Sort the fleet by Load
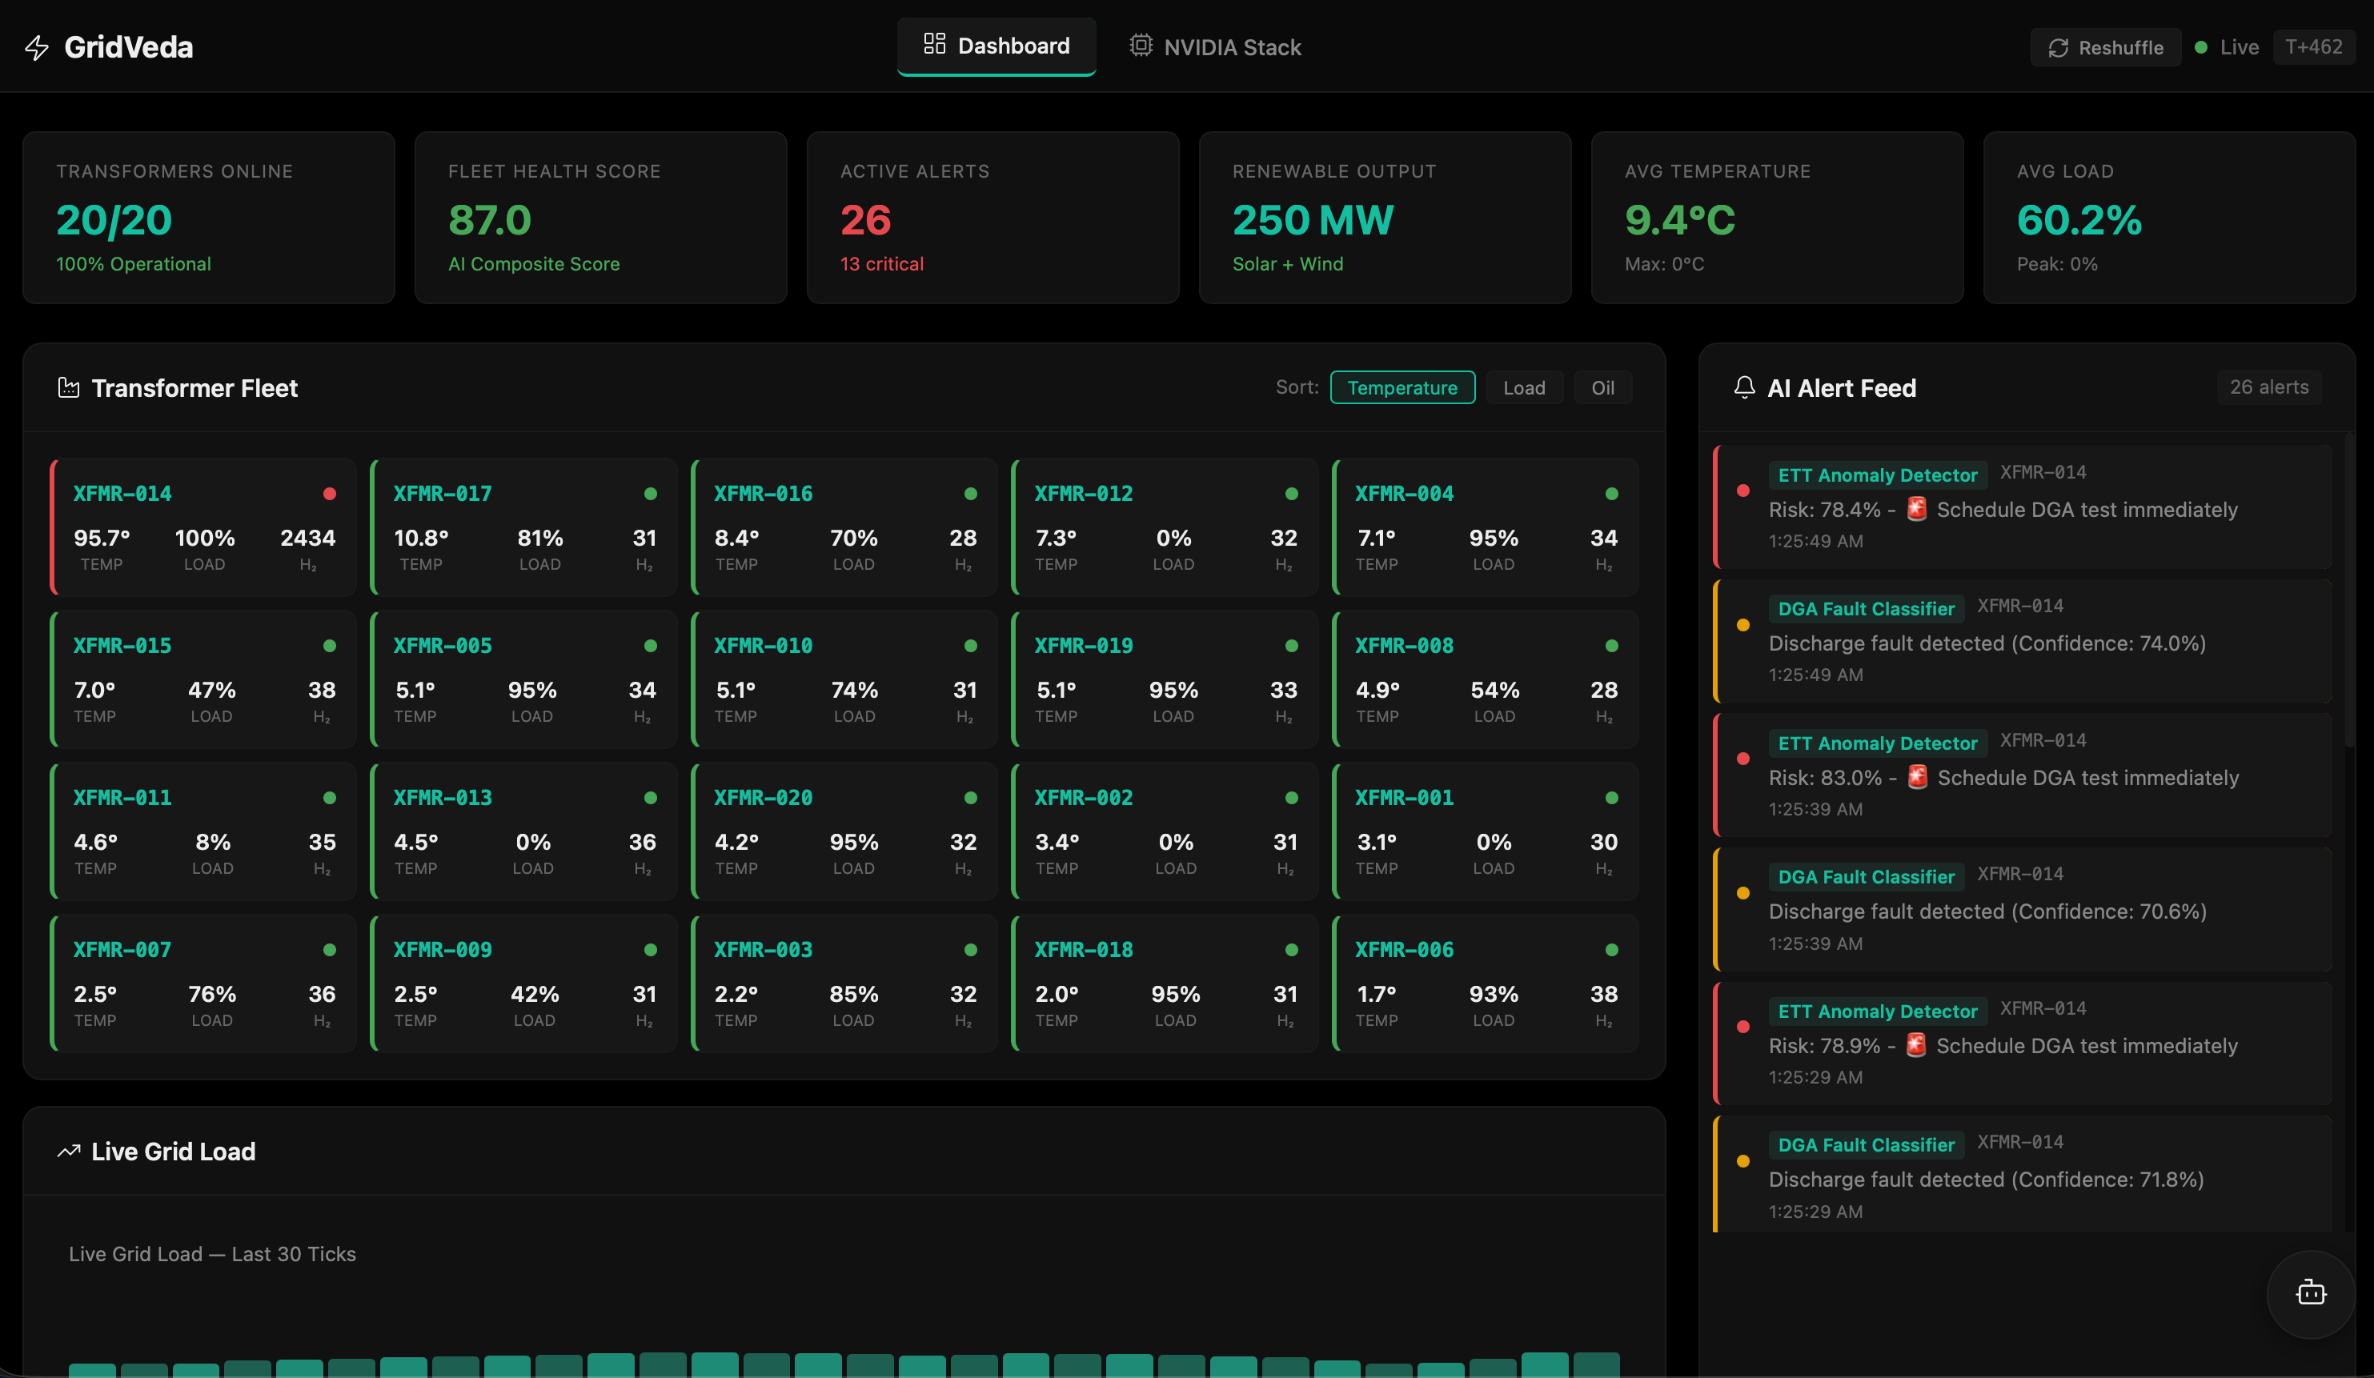 coord(1523,388)
